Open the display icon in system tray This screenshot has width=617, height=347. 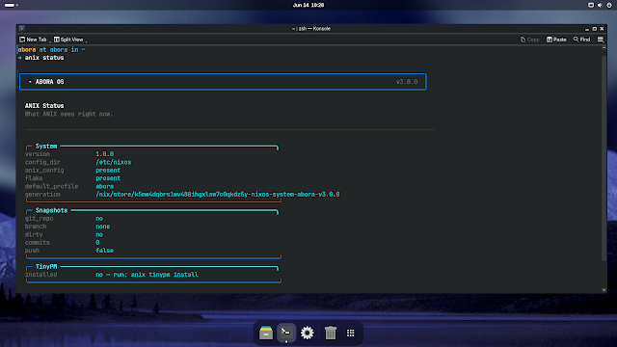591,5
